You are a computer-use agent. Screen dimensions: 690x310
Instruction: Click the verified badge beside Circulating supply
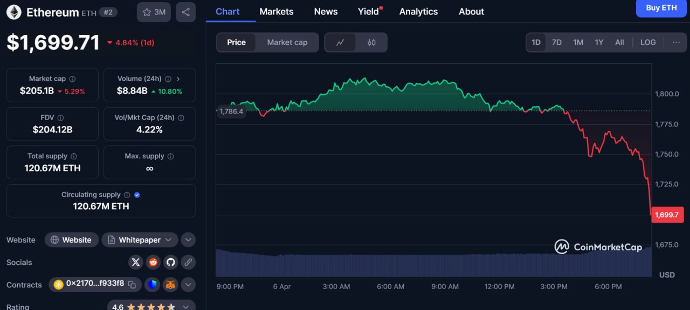(x=137, y=195)
